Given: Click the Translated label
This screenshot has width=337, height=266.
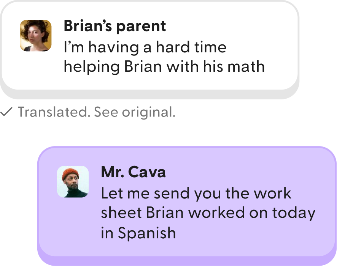Looking at the screenshot, I should tap(53, 112).
